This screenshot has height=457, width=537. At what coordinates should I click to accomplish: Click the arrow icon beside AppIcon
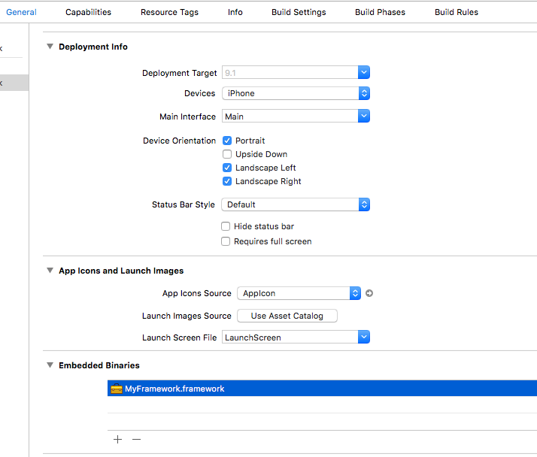(x=369, y=293)
